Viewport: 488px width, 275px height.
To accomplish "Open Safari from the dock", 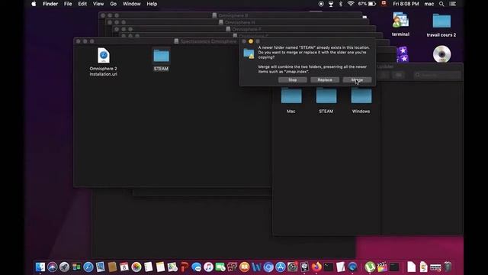I will pos(88,267).
